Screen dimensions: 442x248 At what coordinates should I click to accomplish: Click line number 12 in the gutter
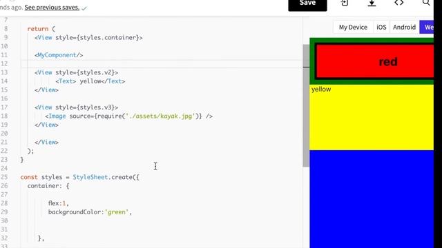pos(4,64)
